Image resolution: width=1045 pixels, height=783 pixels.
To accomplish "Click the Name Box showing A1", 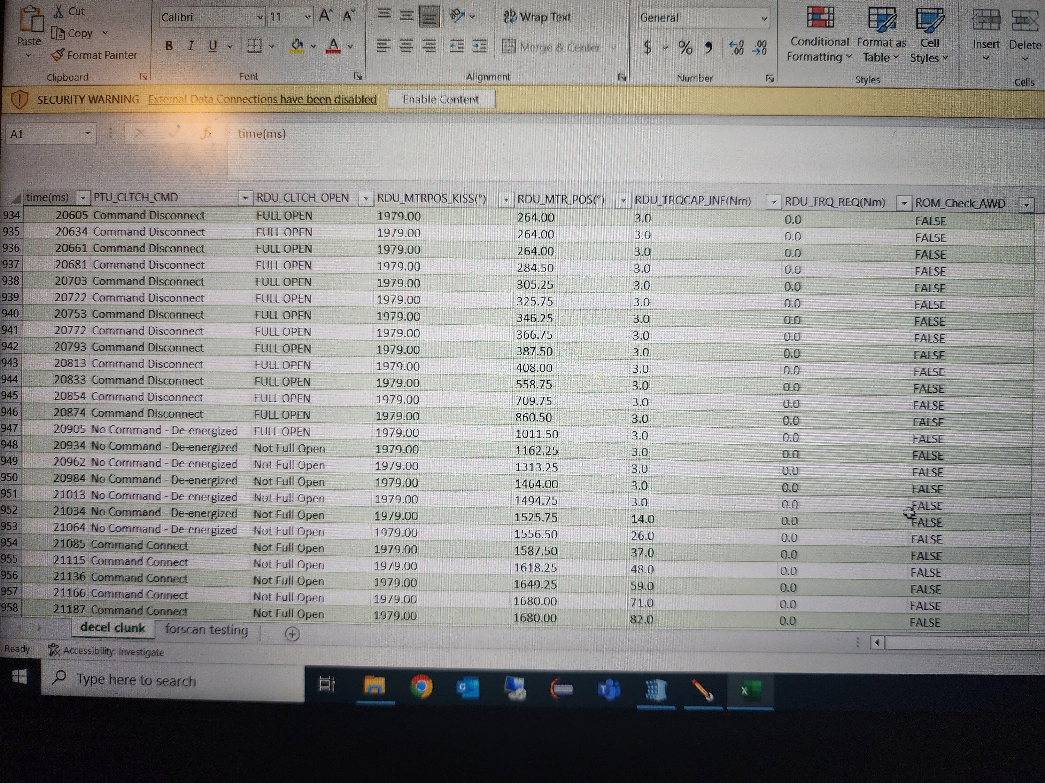I will (51, 134).
